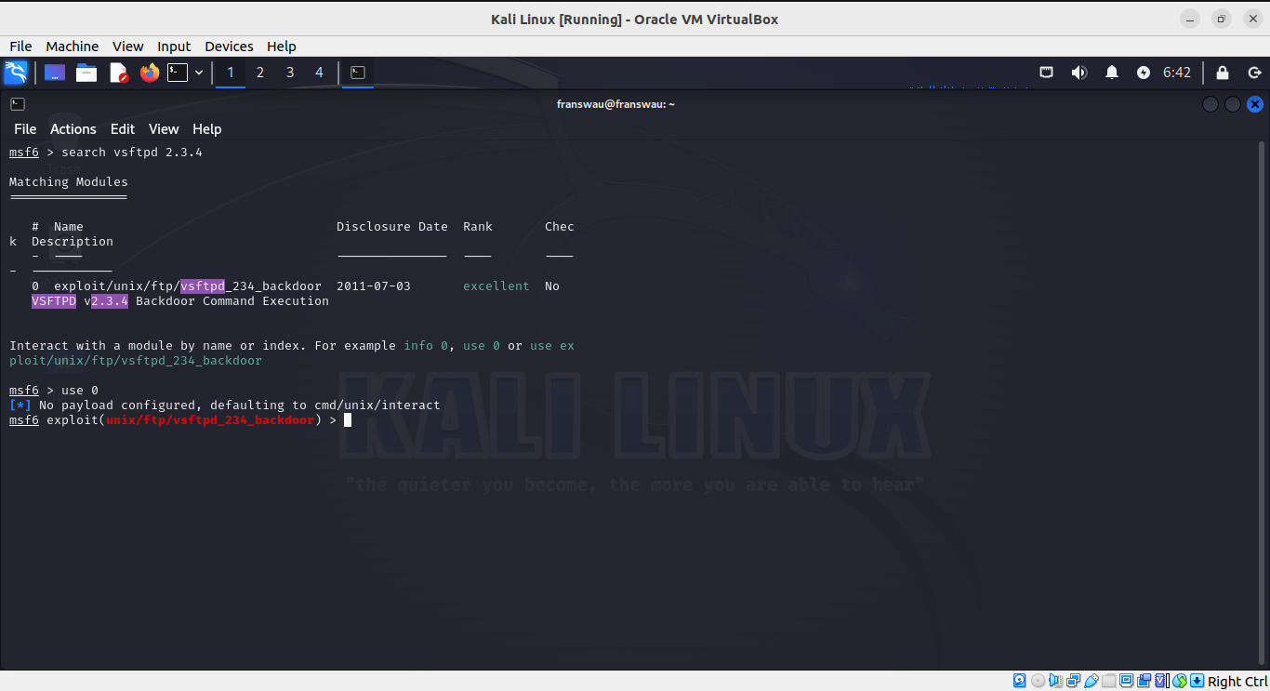Click the VirtualBox recording status icon
Screen dimensions: 1270x691
[x=1144, y=681]
